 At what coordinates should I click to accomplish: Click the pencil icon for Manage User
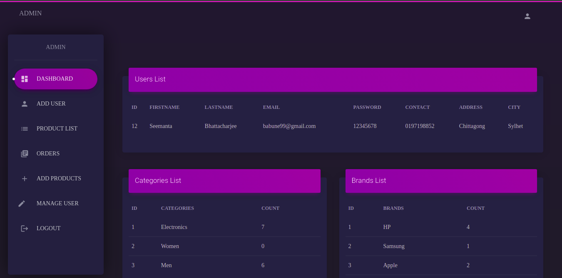click(22, 204)
